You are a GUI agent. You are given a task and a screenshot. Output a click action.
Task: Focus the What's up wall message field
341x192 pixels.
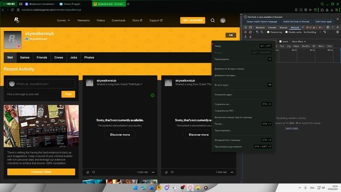pos(41,84)
